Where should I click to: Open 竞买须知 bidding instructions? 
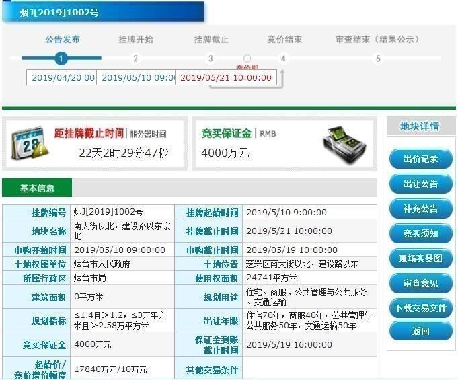[x=420, y=233]
